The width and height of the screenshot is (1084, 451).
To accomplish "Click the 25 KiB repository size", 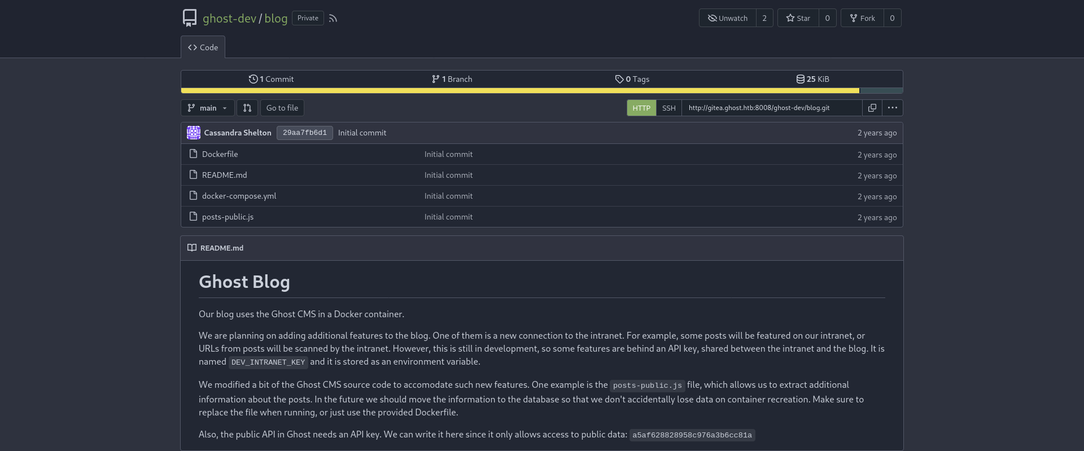I will (813, 79).
